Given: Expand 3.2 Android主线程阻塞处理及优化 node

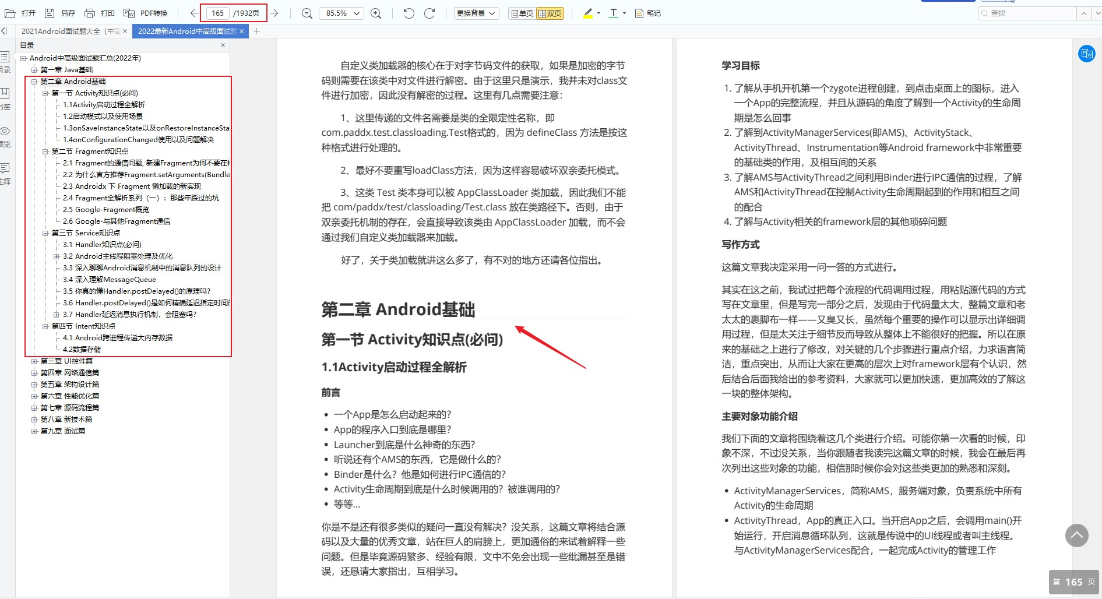Looking at the screenshot, I should [57, 256].
